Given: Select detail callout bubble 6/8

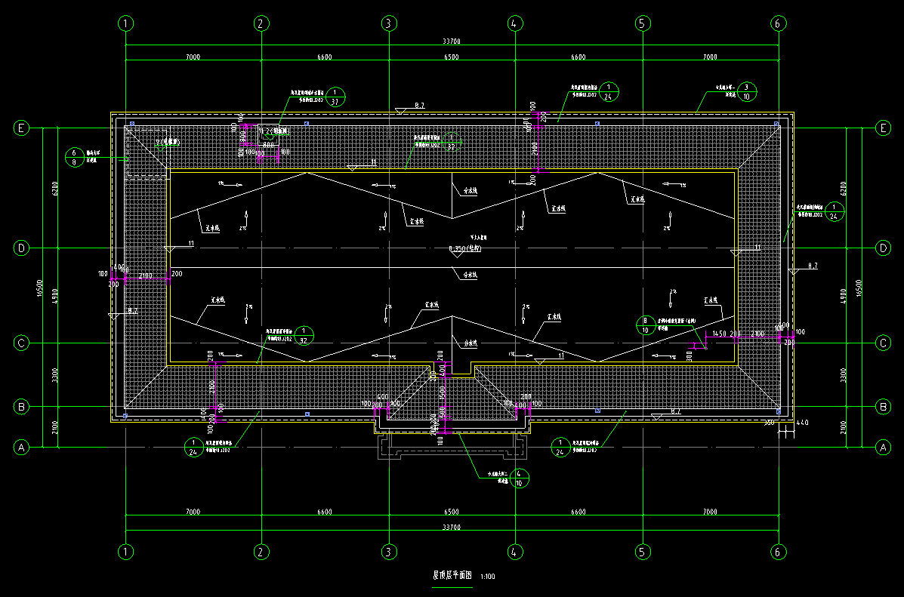Looking at the screenshot, I should pos(74,157).
